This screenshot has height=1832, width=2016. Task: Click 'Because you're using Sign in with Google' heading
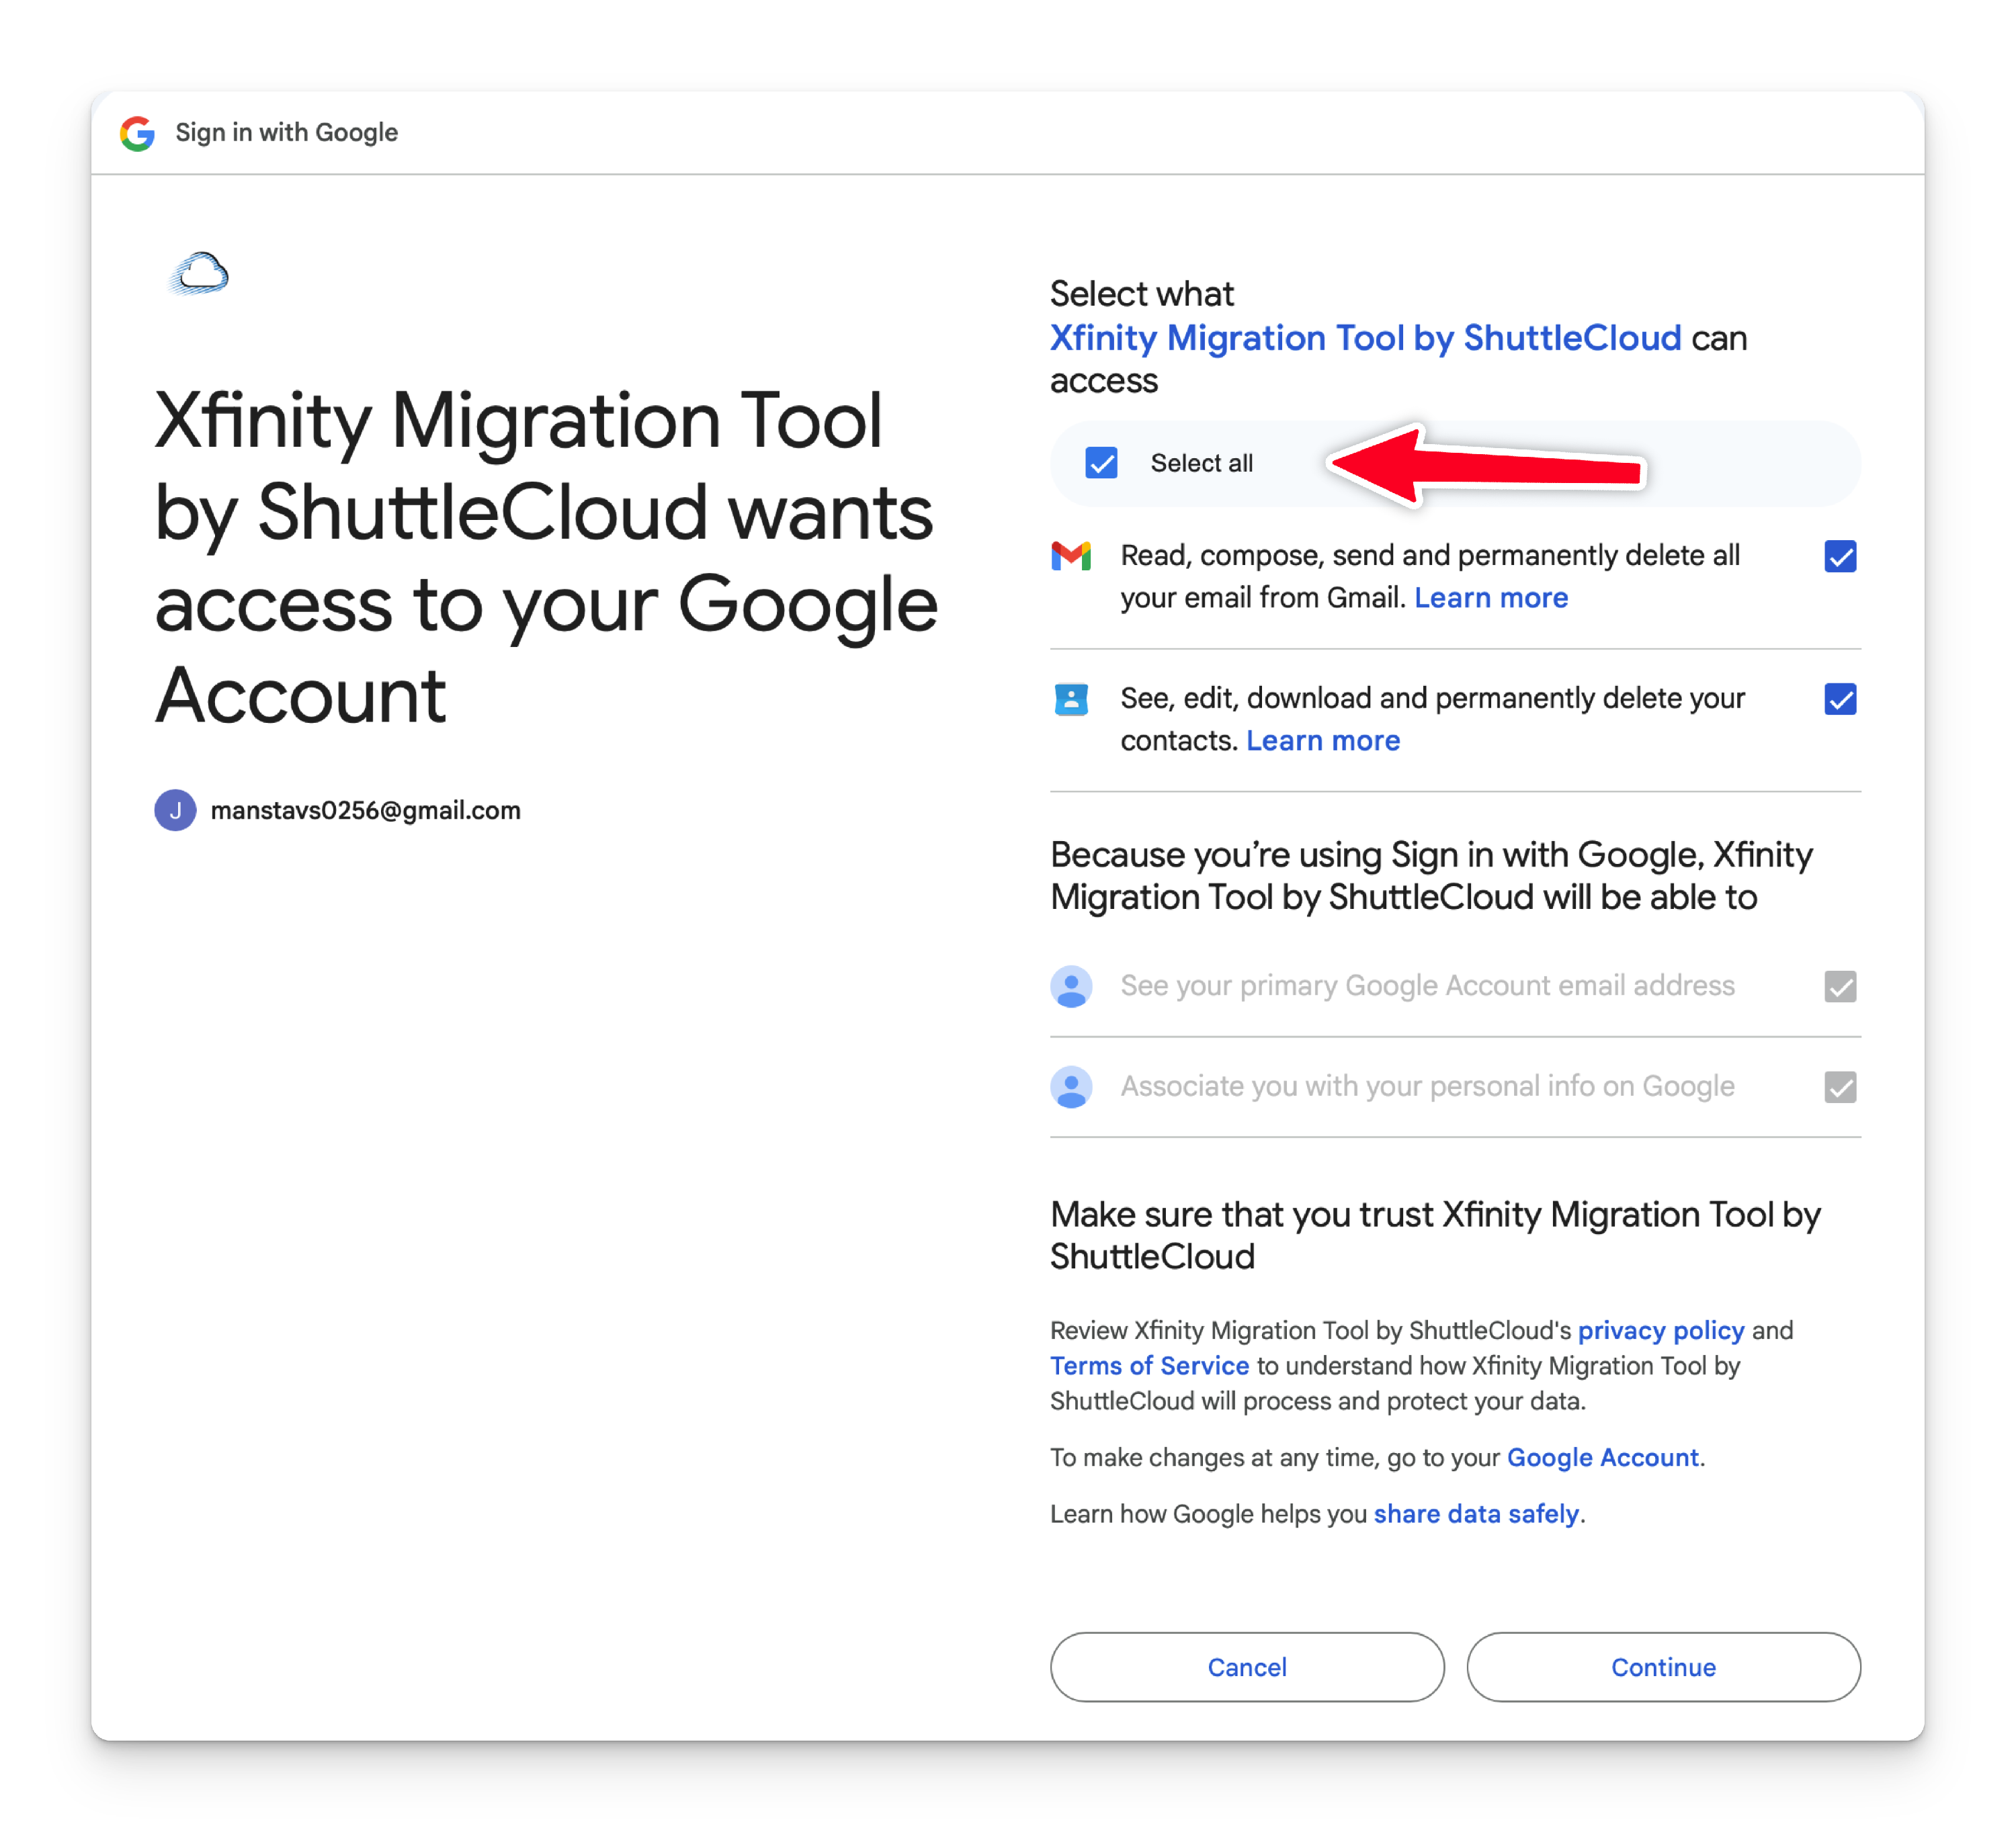point(1431,875)
